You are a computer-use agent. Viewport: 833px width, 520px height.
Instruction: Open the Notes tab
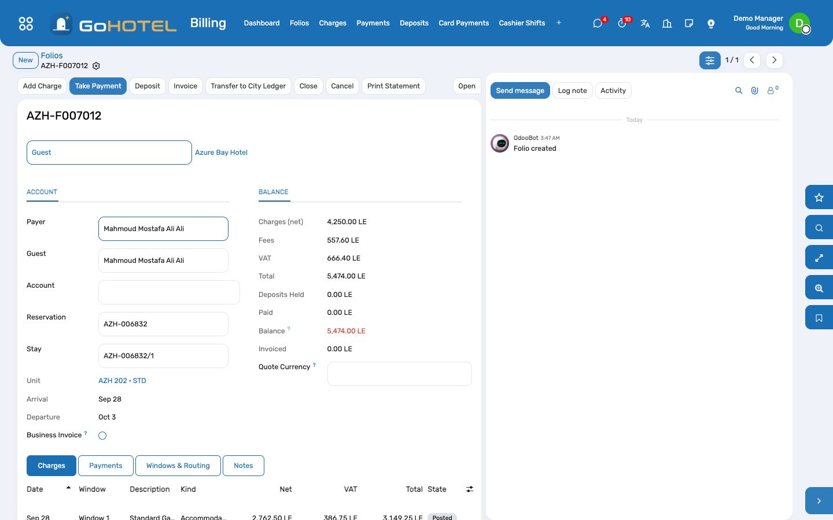coord(244,466)
